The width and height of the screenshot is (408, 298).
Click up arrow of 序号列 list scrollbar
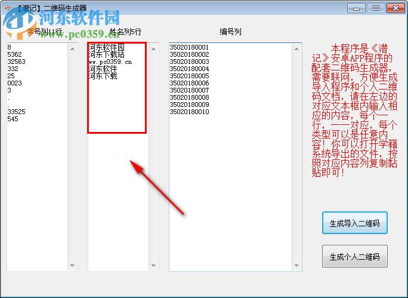(x=72, y=49)
